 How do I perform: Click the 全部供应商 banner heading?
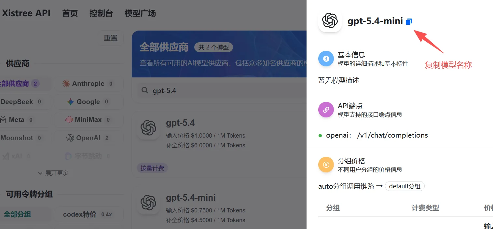164,47
